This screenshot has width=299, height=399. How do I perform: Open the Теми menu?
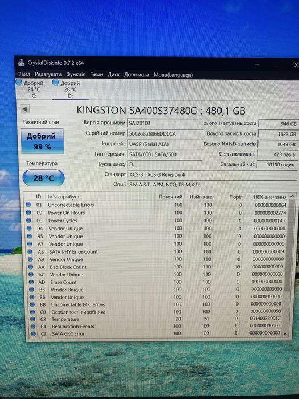click(97, 74)
